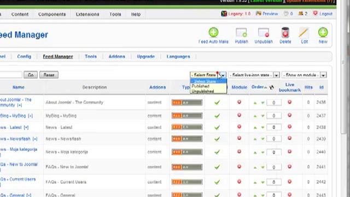Click order input field for feed 2441
This screenshot has height=197, width=350.
274,167
